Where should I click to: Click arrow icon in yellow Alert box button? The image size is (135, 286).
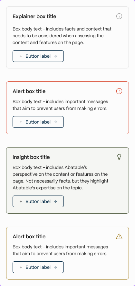tap(55, 267)
